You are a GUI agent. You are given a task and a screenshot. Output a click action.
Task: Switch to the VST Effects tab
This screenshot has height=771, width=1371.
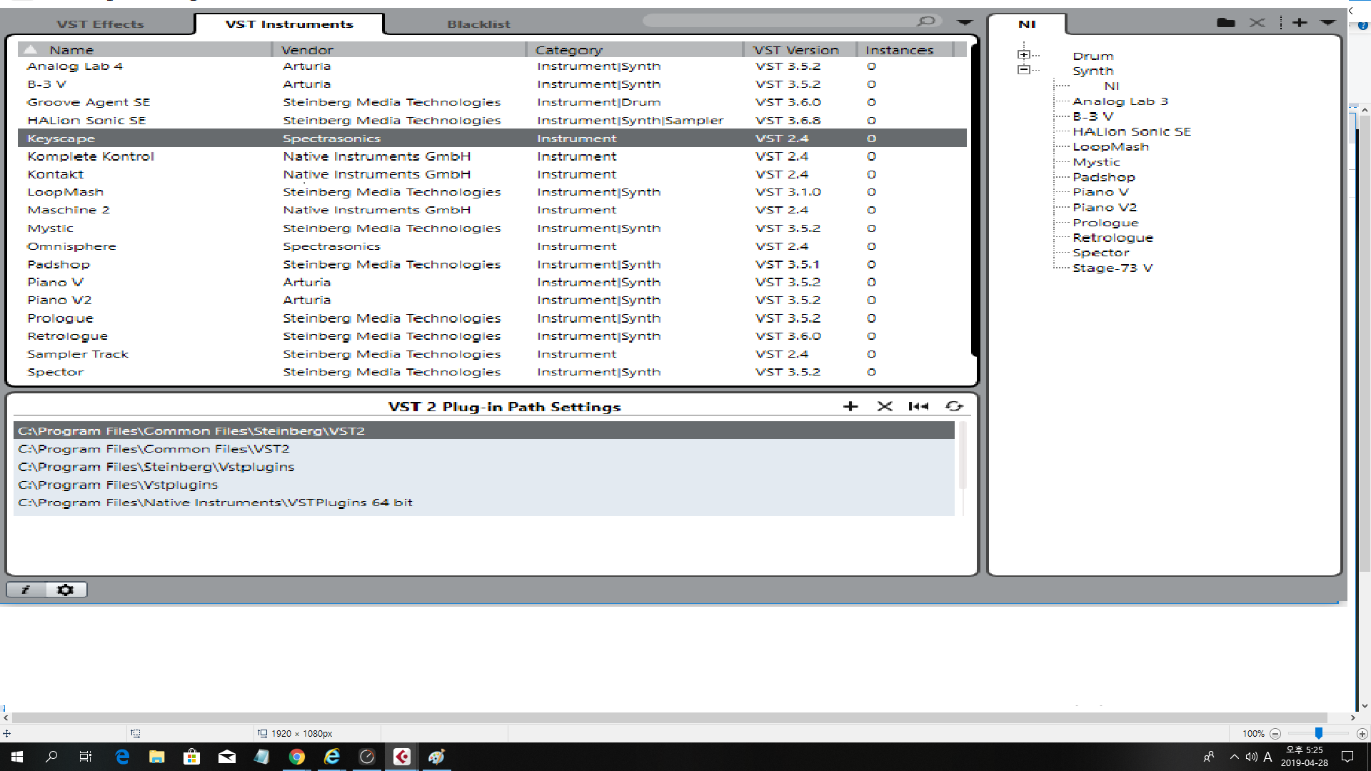coord(101,24)
